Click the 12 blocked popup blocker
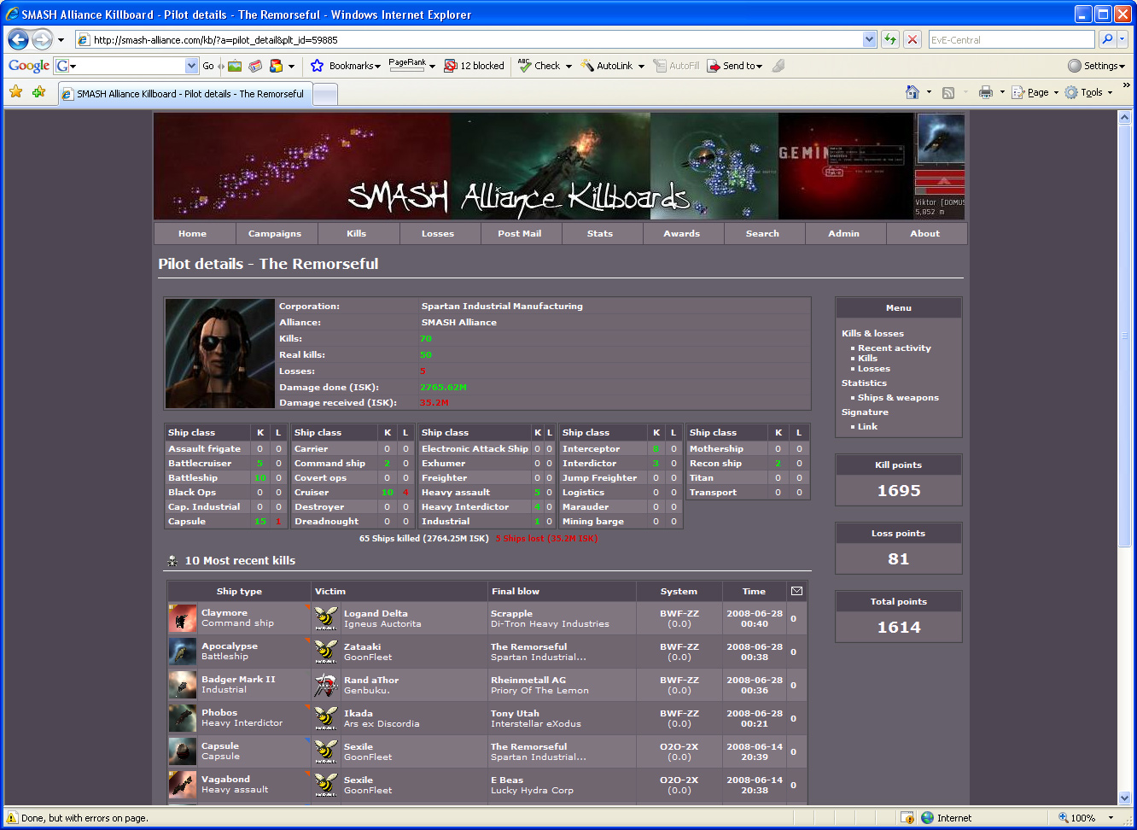 (474, 66)
